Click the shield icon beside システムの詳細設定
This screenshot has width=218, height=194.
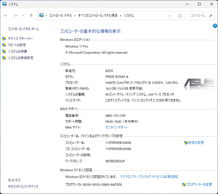[4, 58]
